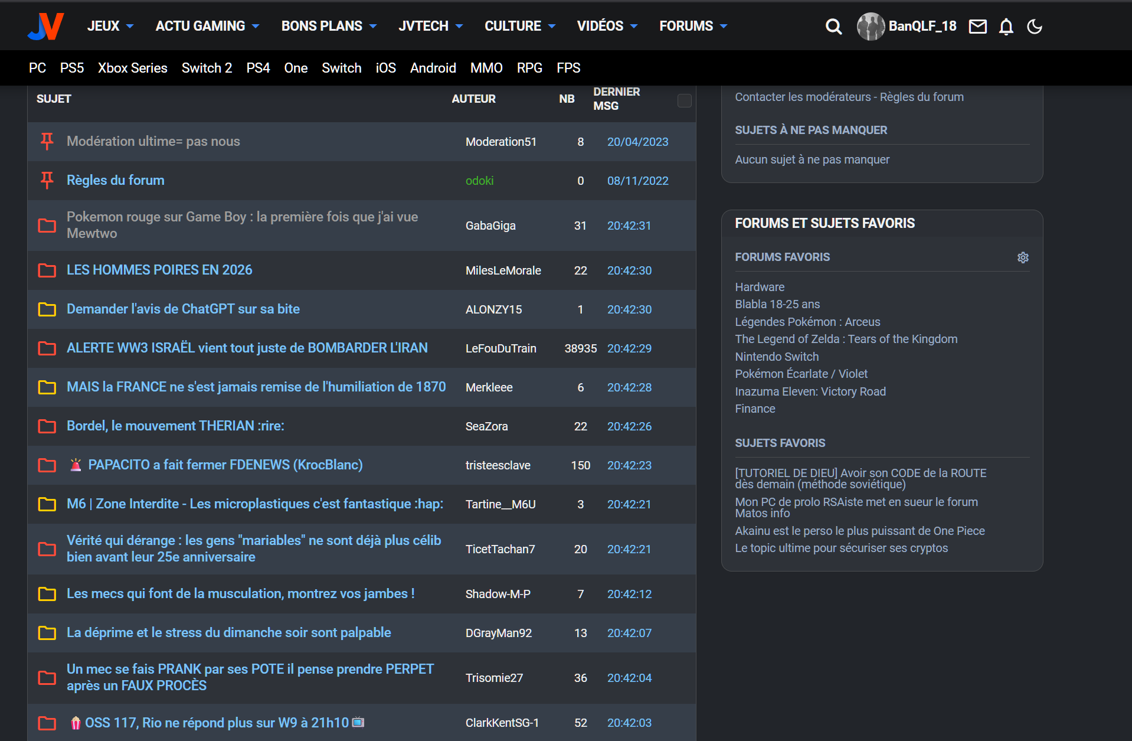Open topic about Bordel, le mouvement THERIAN

point(175,426)
